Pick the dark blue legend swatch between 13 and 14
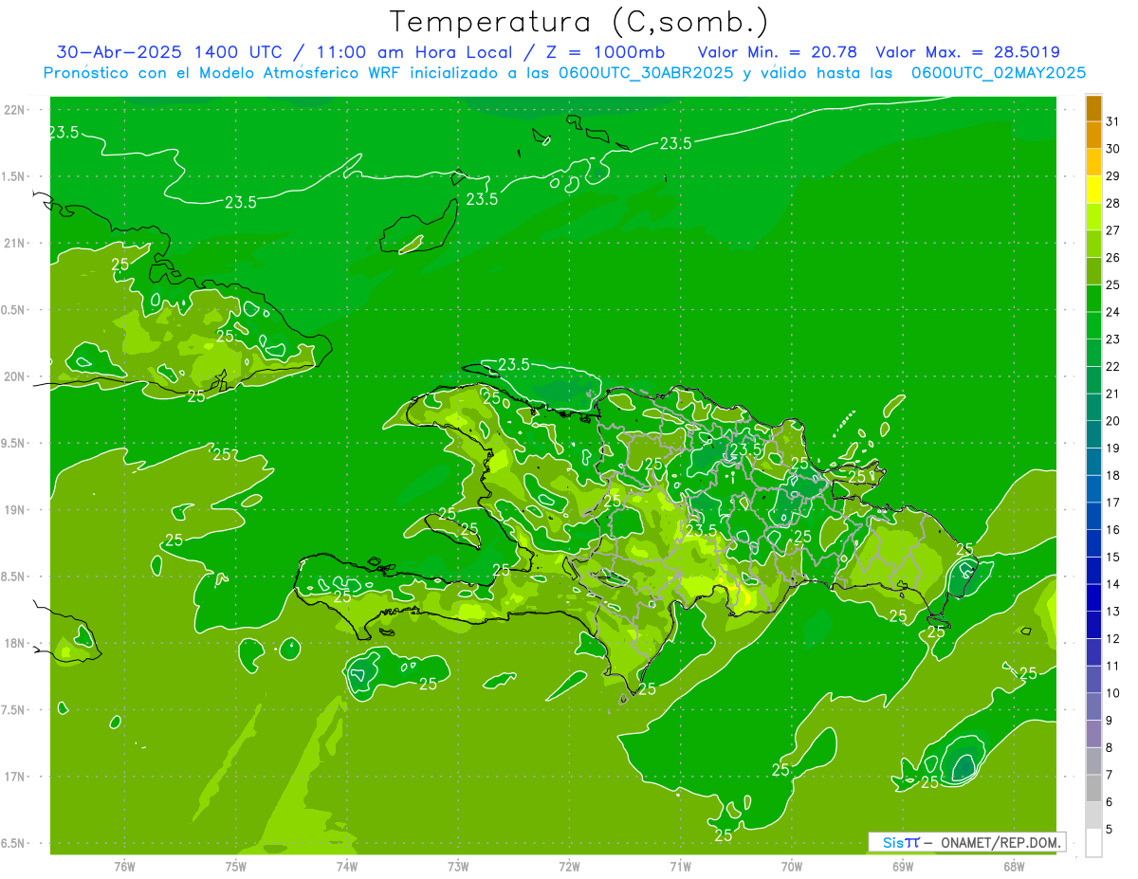 1093,598
